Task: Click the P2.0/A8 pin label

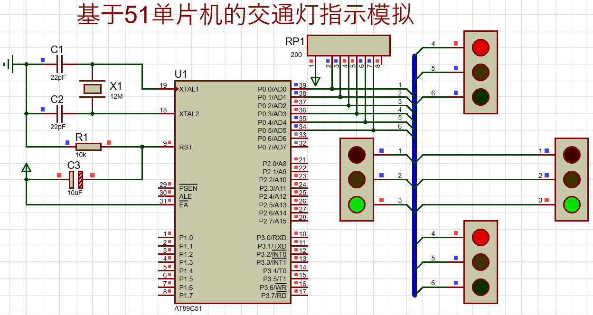Action: click(x=274, y=164)
